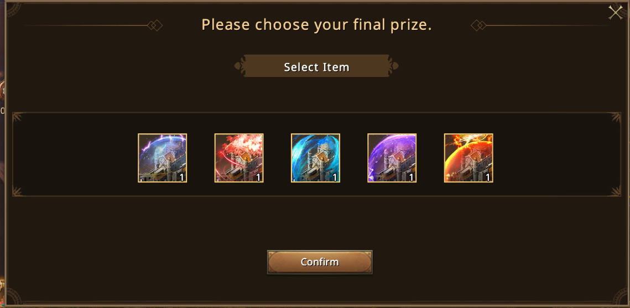Viewport: 630px width, 308px height.
Task: Click quantity 1 on lightning castle item
Action: (x=181, y=178)
